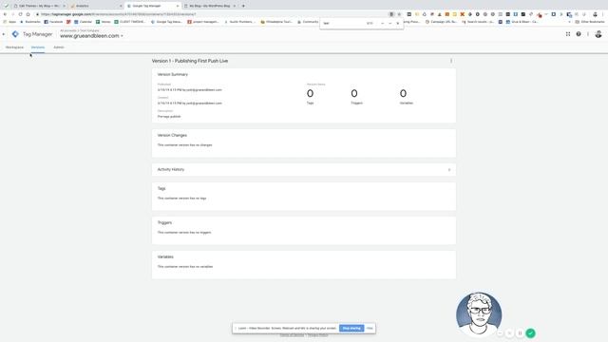Click the browser back arrow
The width and height of the screenshot is (608, 342).
click(5, 14)
